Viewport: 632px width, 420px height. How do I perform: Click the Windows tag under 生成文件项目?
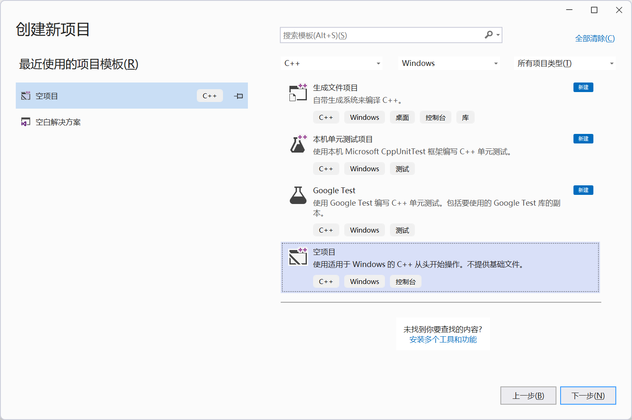pos(364,117)
